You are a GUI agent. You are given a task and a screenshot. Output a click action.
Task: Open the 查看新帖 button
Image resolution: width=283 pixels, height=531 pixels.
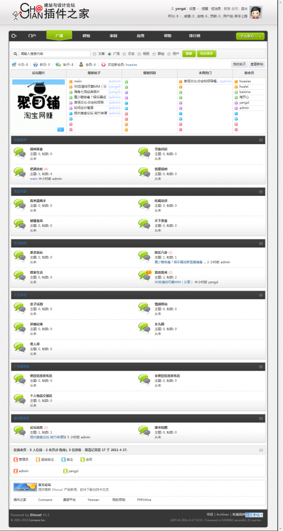pos(257,64)
